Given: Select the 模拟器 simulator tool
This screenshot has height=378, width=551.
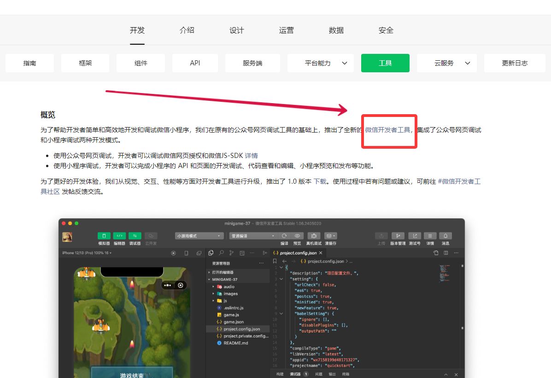Looking at the screenshot, I should tap(104, 236).
